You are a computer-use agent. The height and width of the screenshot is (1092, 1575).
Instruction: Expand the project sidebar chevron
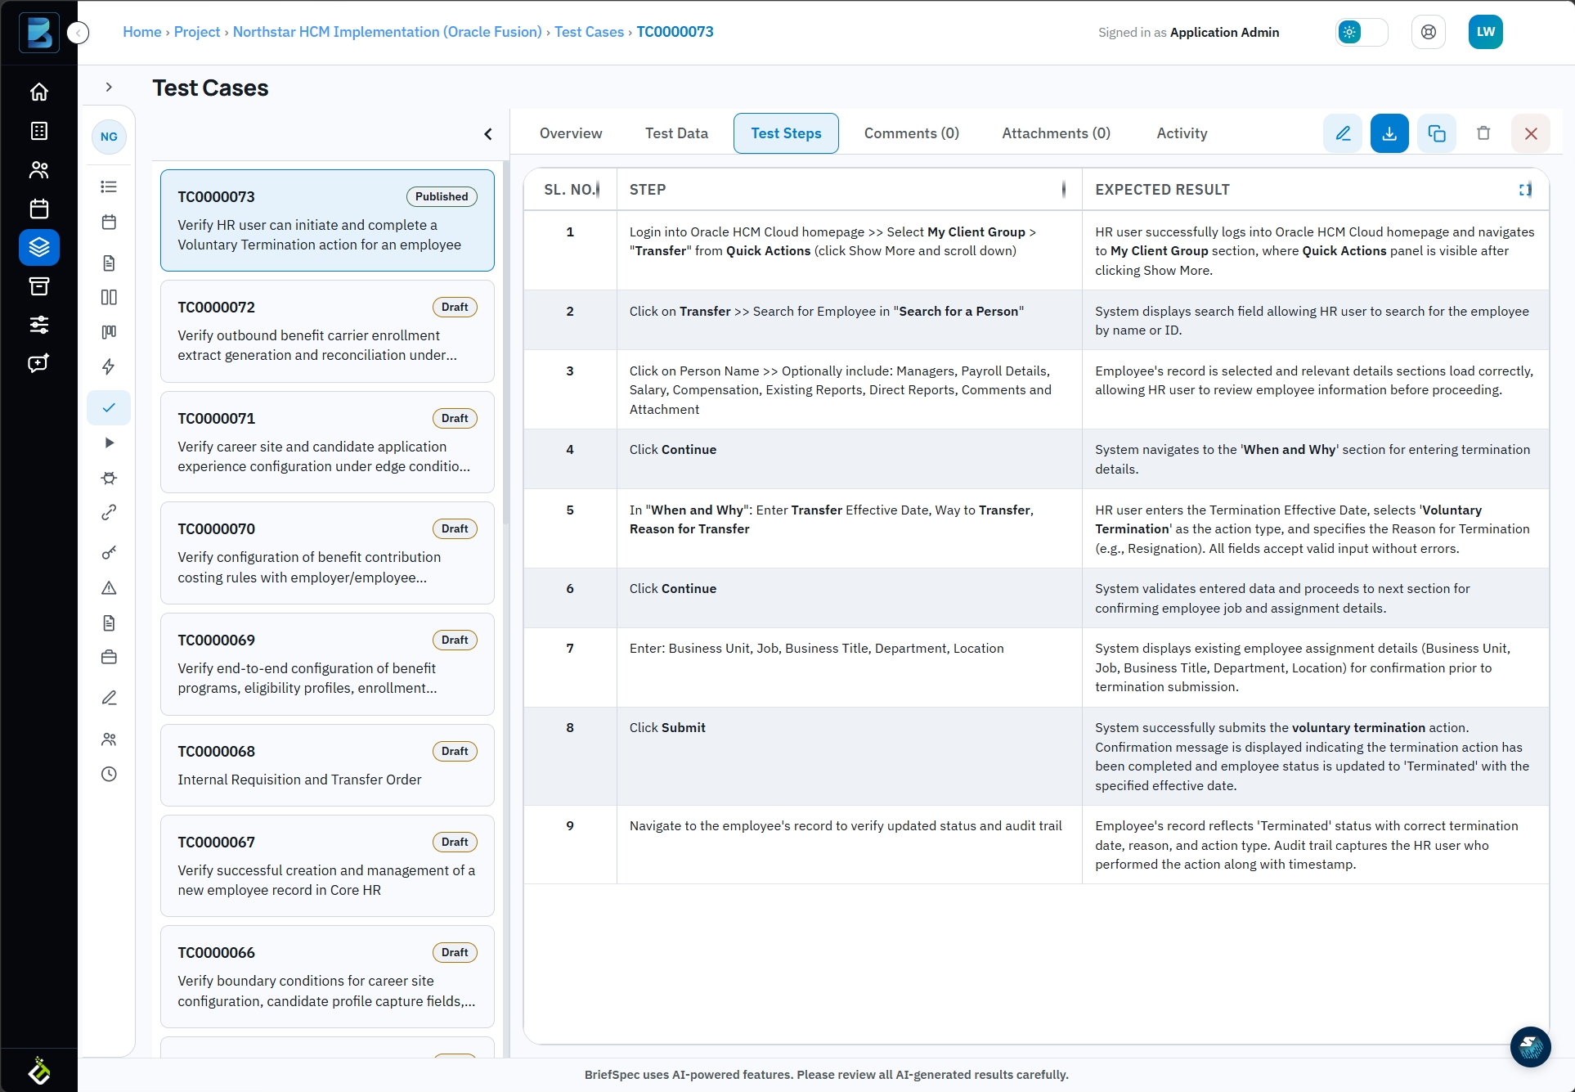109,87
